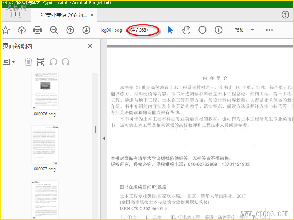Print the document with printer icon
The height and width of the screenshot is (220, 294).
[37, 30]
